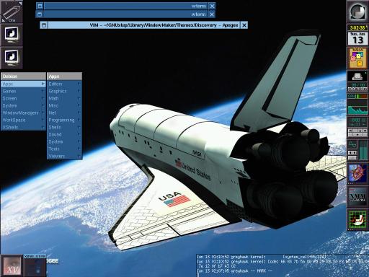Open XShells submenu in Debian menu
This screenshot has height=277, width=369.
pos(23,127)
